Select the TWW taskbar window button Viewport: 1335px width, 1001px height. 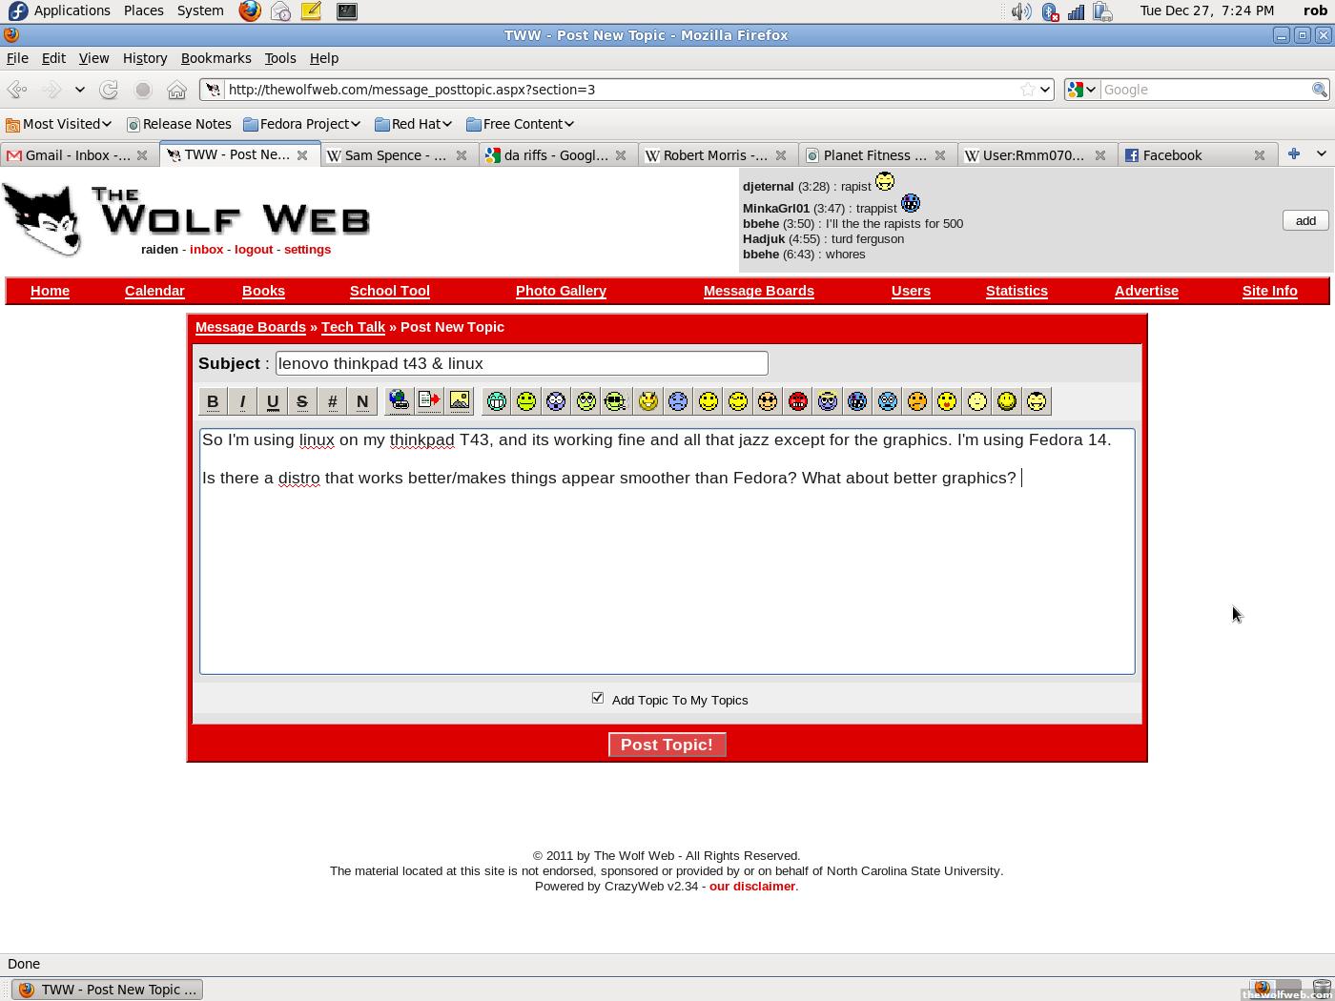coord(108,990)
